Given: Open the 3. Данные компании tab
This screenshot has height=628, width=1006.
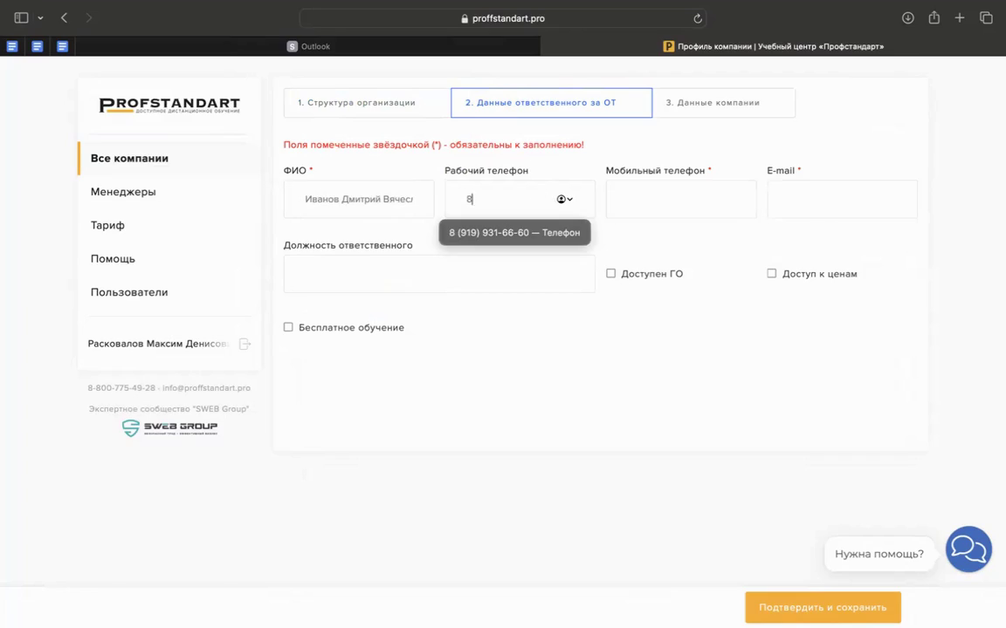Looking at the screenshot, I should pyautogui.click(x=724, y=103).
